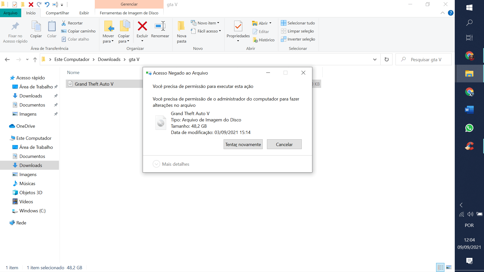Viewport: 484px width, 272px height.
Task: Select Downloads under Este Computador
Action: coord(31,165)
